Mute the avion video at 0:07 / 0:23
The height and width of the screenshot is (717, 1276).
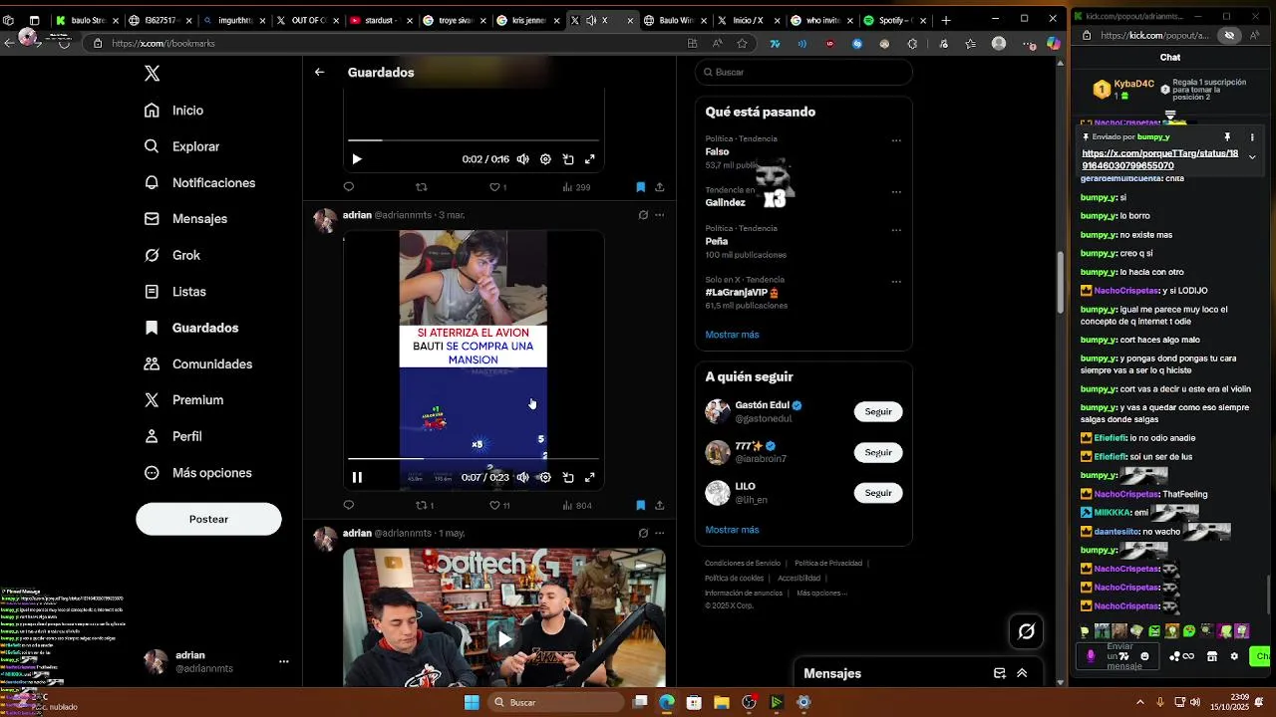[522, 478]
